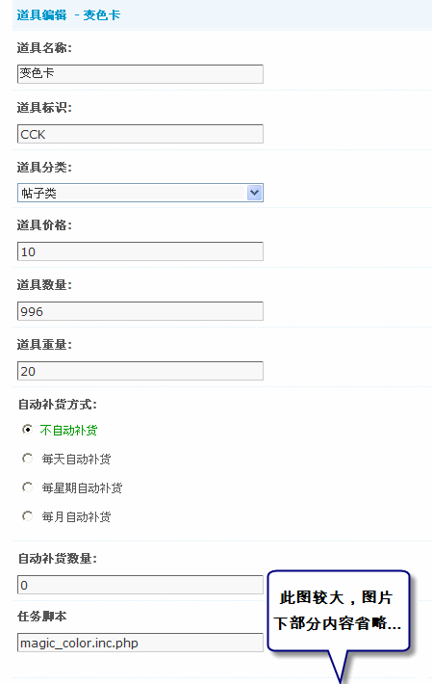Select the 不自动补货 radio button

(28, 430)
